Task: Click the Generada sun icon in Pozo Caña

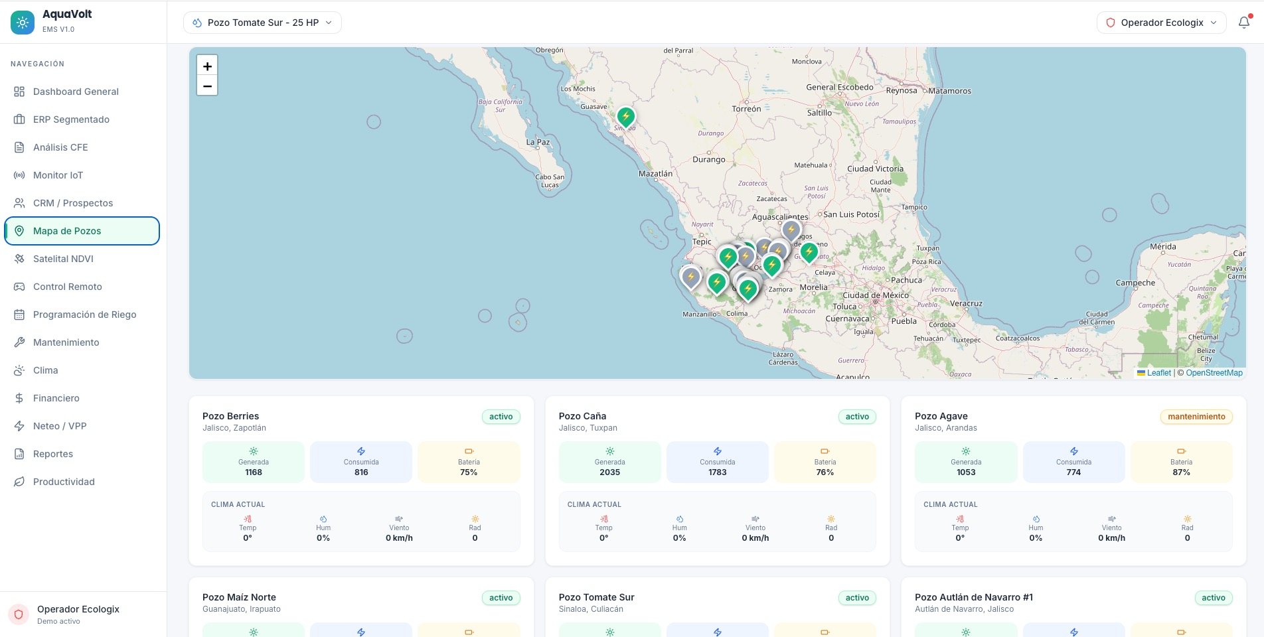Action: tap(610, 451)
